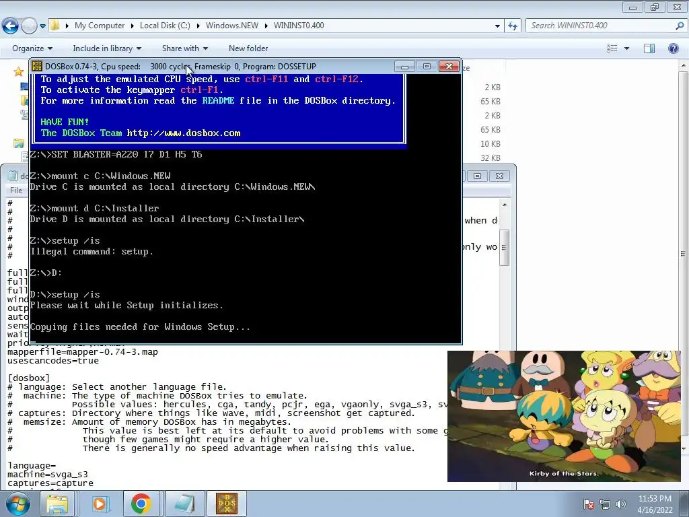The width and height of the screenshot is (689, 517).
Task: Switch to Notepad taskbar button
Action: click(x=184, y=504)
